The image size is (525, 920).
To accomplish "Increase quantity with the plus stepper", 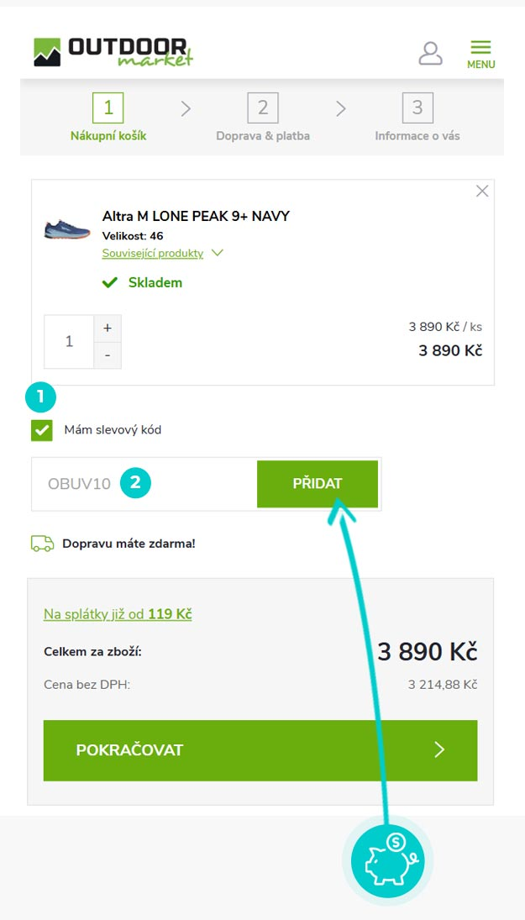I will 108,328.
